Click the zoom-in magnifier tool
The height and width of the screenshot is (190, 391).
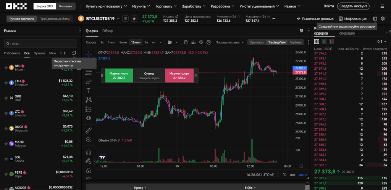tap(89, 140)
